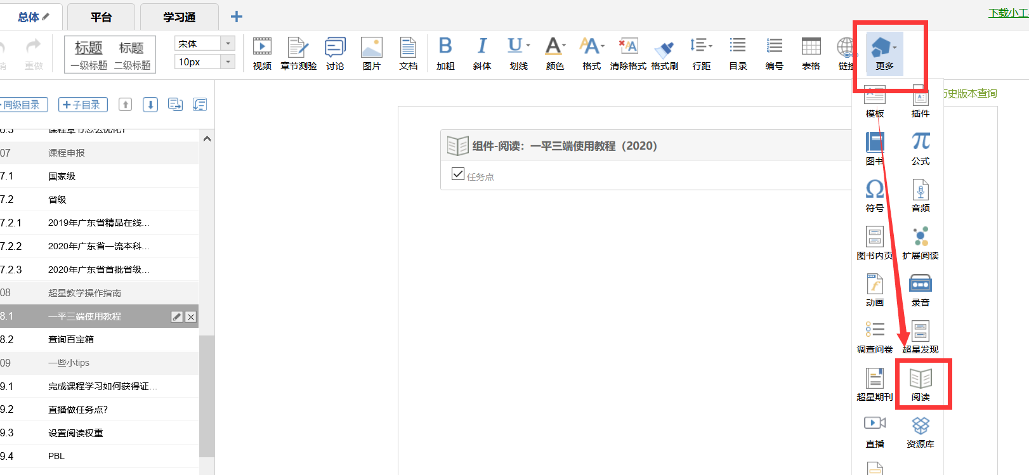This screenshot has height=475, width=1029.
Task: Toggle italic with 斜体
Action: [x=482, y=53]
